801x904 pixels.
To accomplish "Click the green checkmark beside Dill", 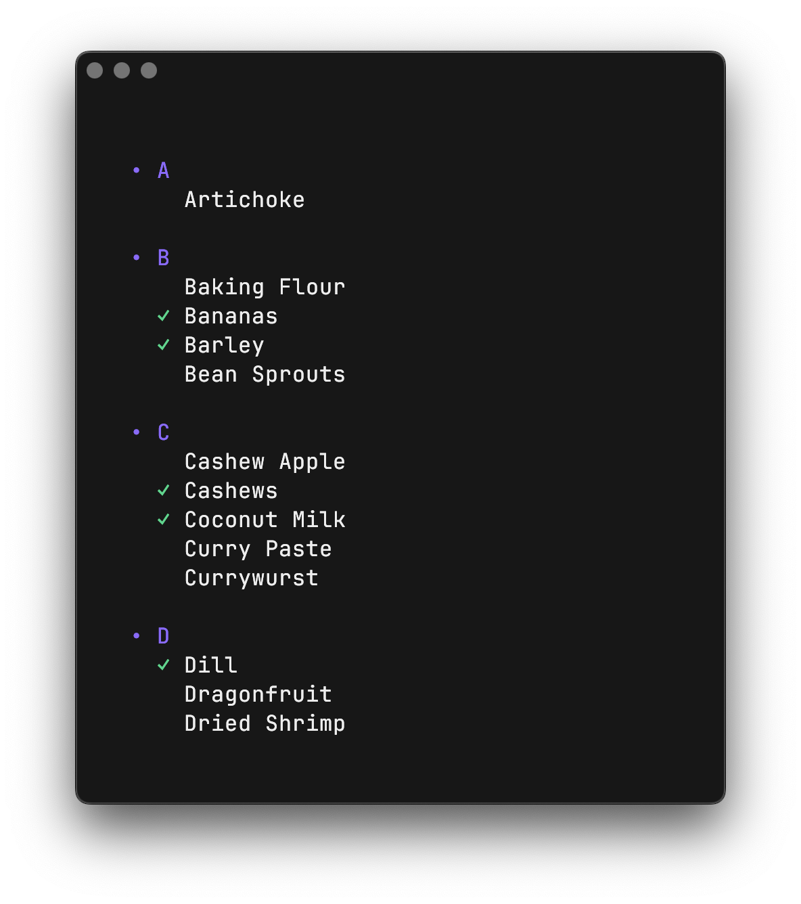I will (x=164, y=665).
